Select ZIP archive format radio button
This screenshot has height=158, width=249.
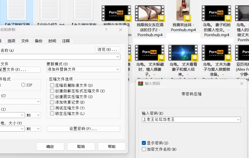click(x=23, y=85)
